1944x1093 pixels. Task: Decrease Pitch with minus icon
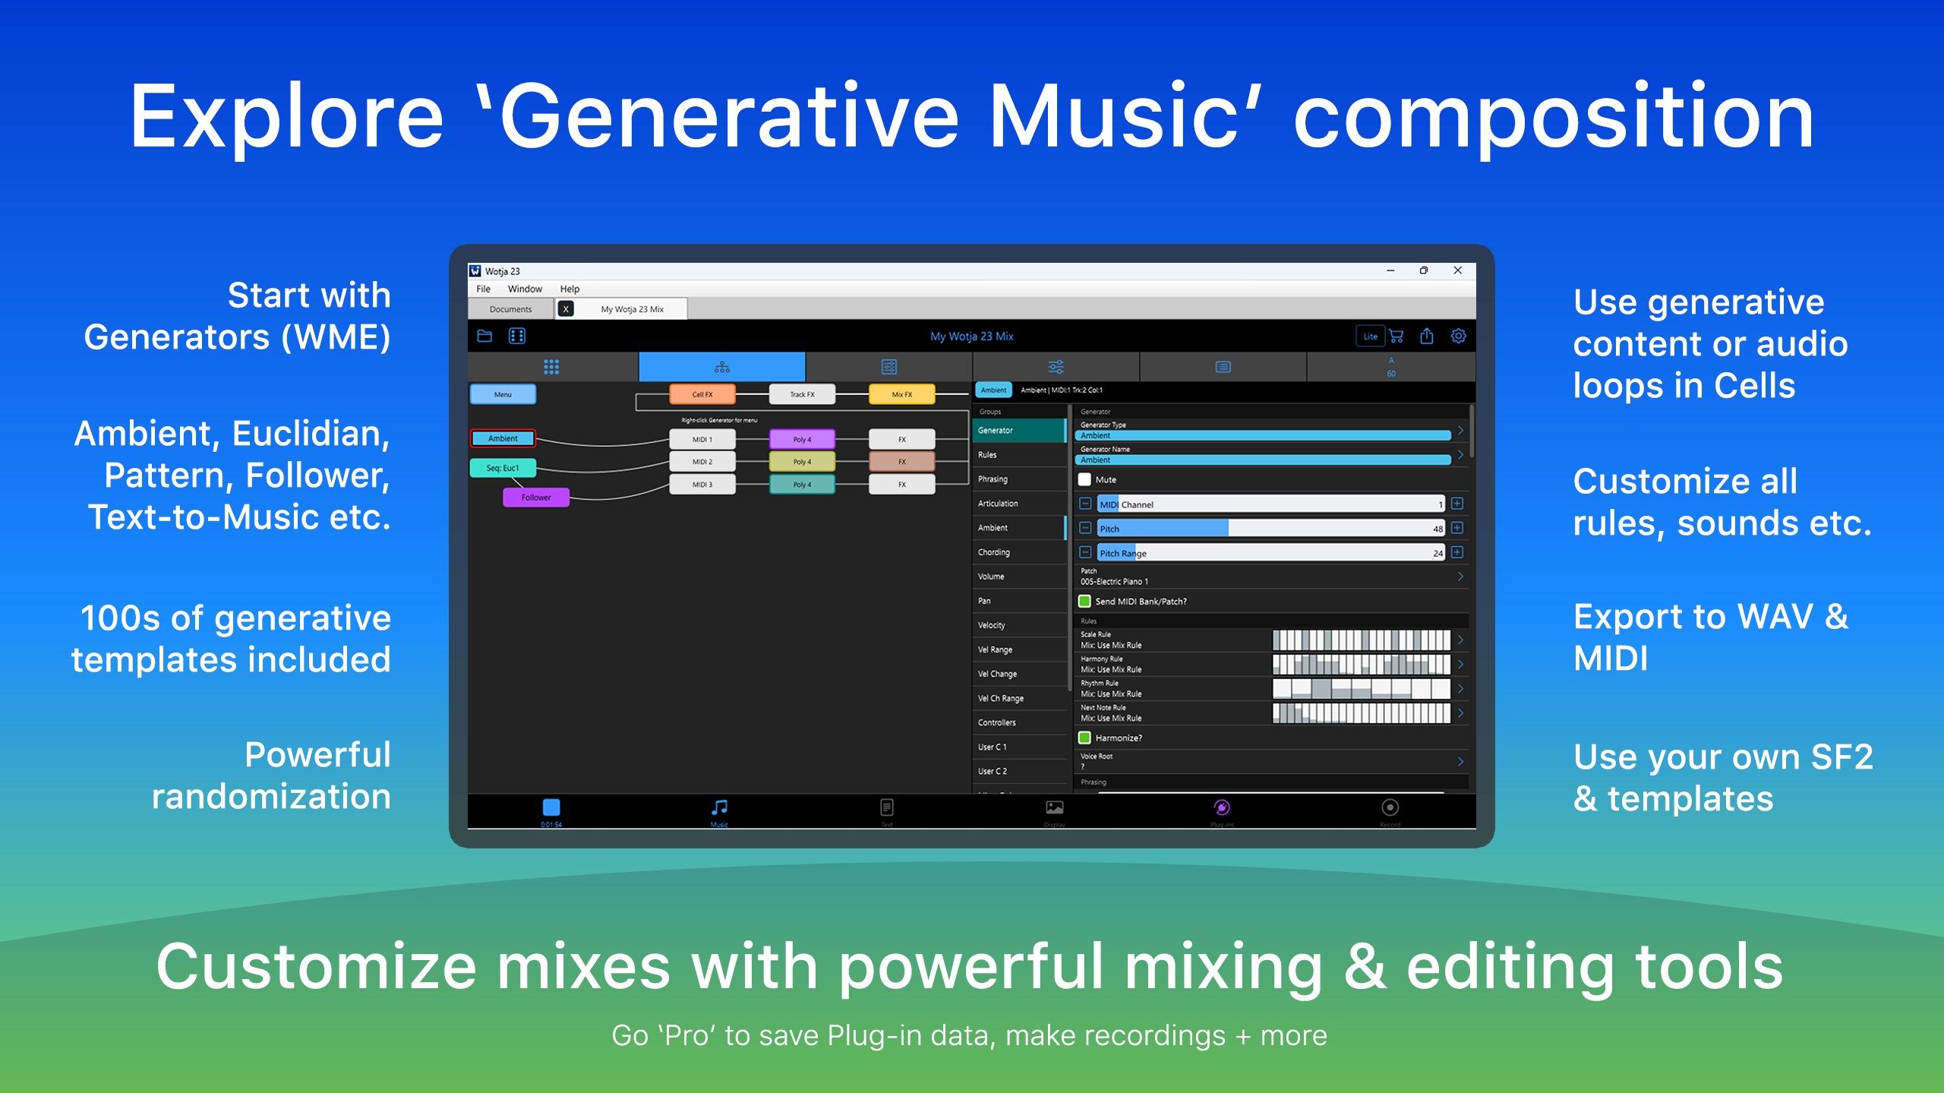[x=1085, y=528]
